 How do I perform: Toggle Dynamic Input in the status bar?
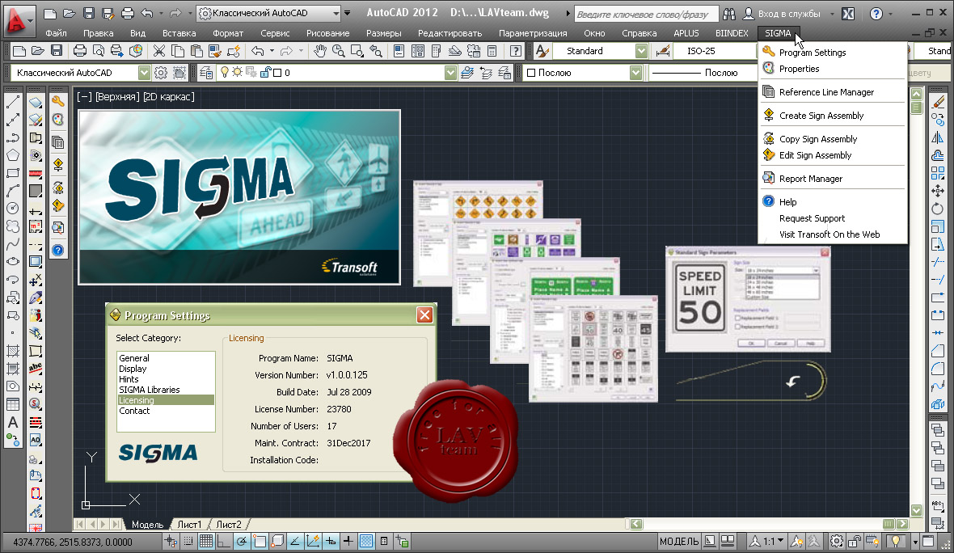coord(331,541)
